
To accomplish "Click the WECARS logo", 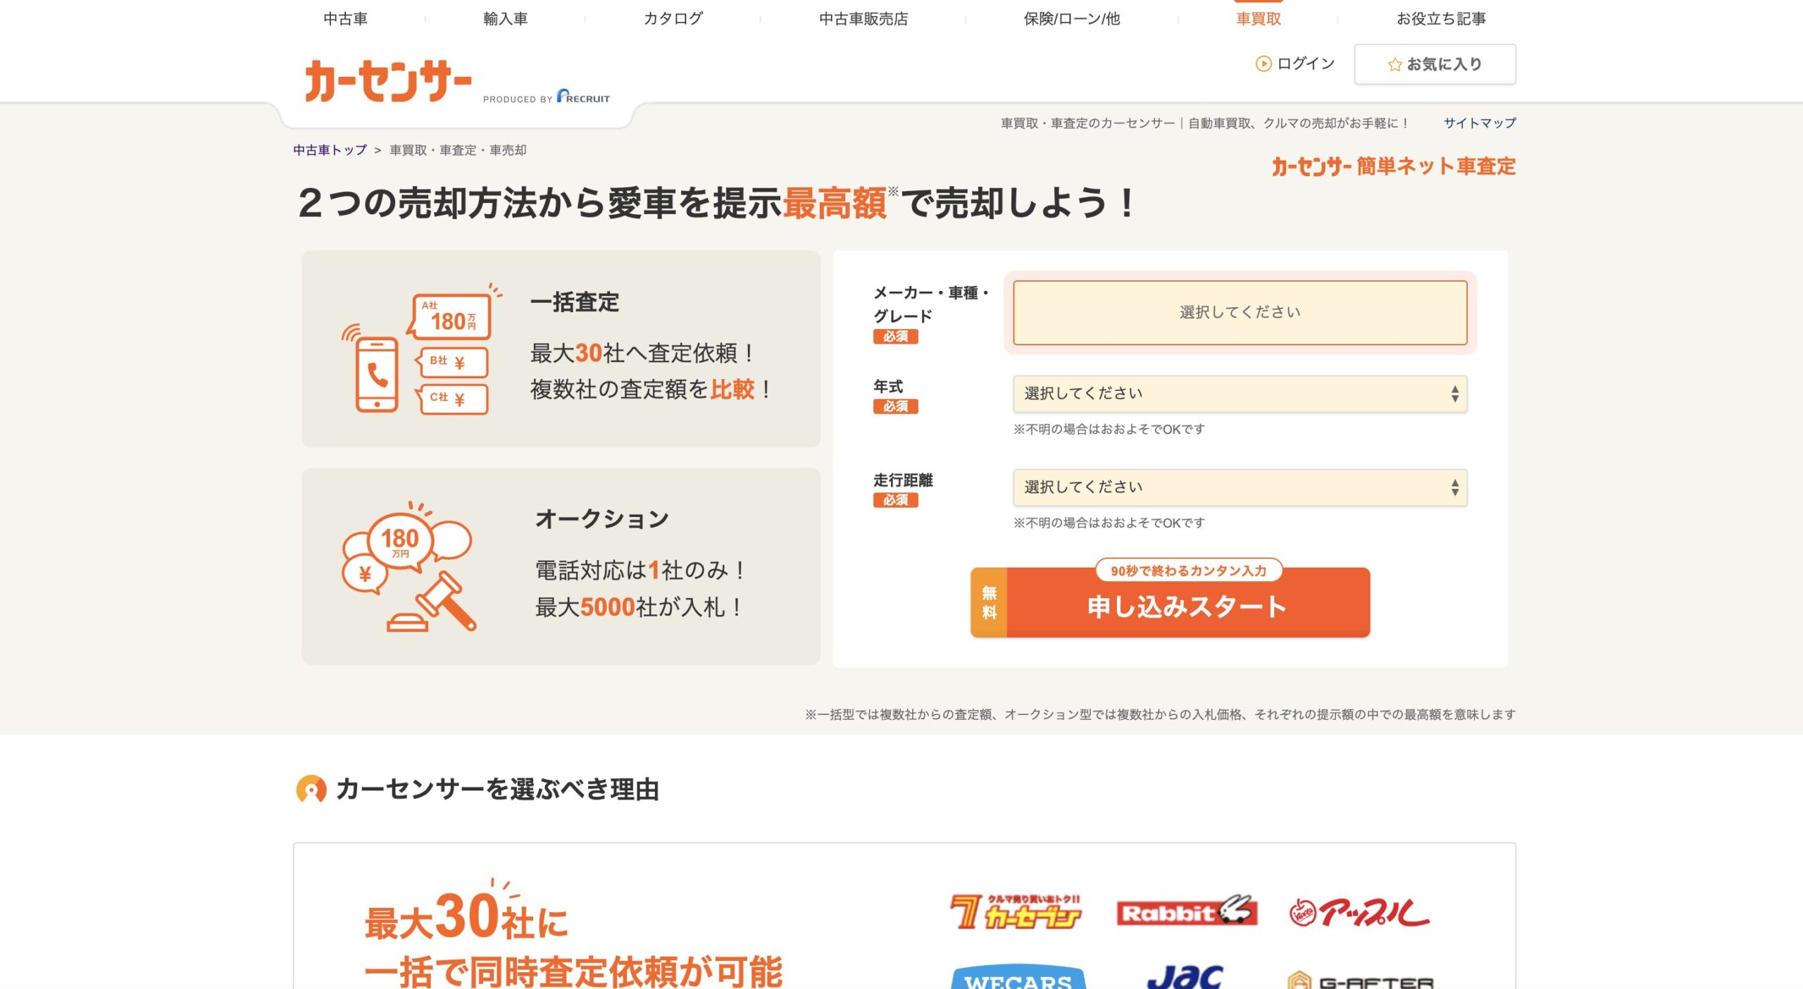I will pyautogui.click(x=1018, y=977).
